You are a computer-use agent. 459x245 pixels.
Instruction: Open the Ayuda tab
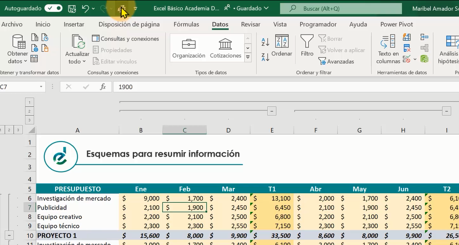point(358,25)
